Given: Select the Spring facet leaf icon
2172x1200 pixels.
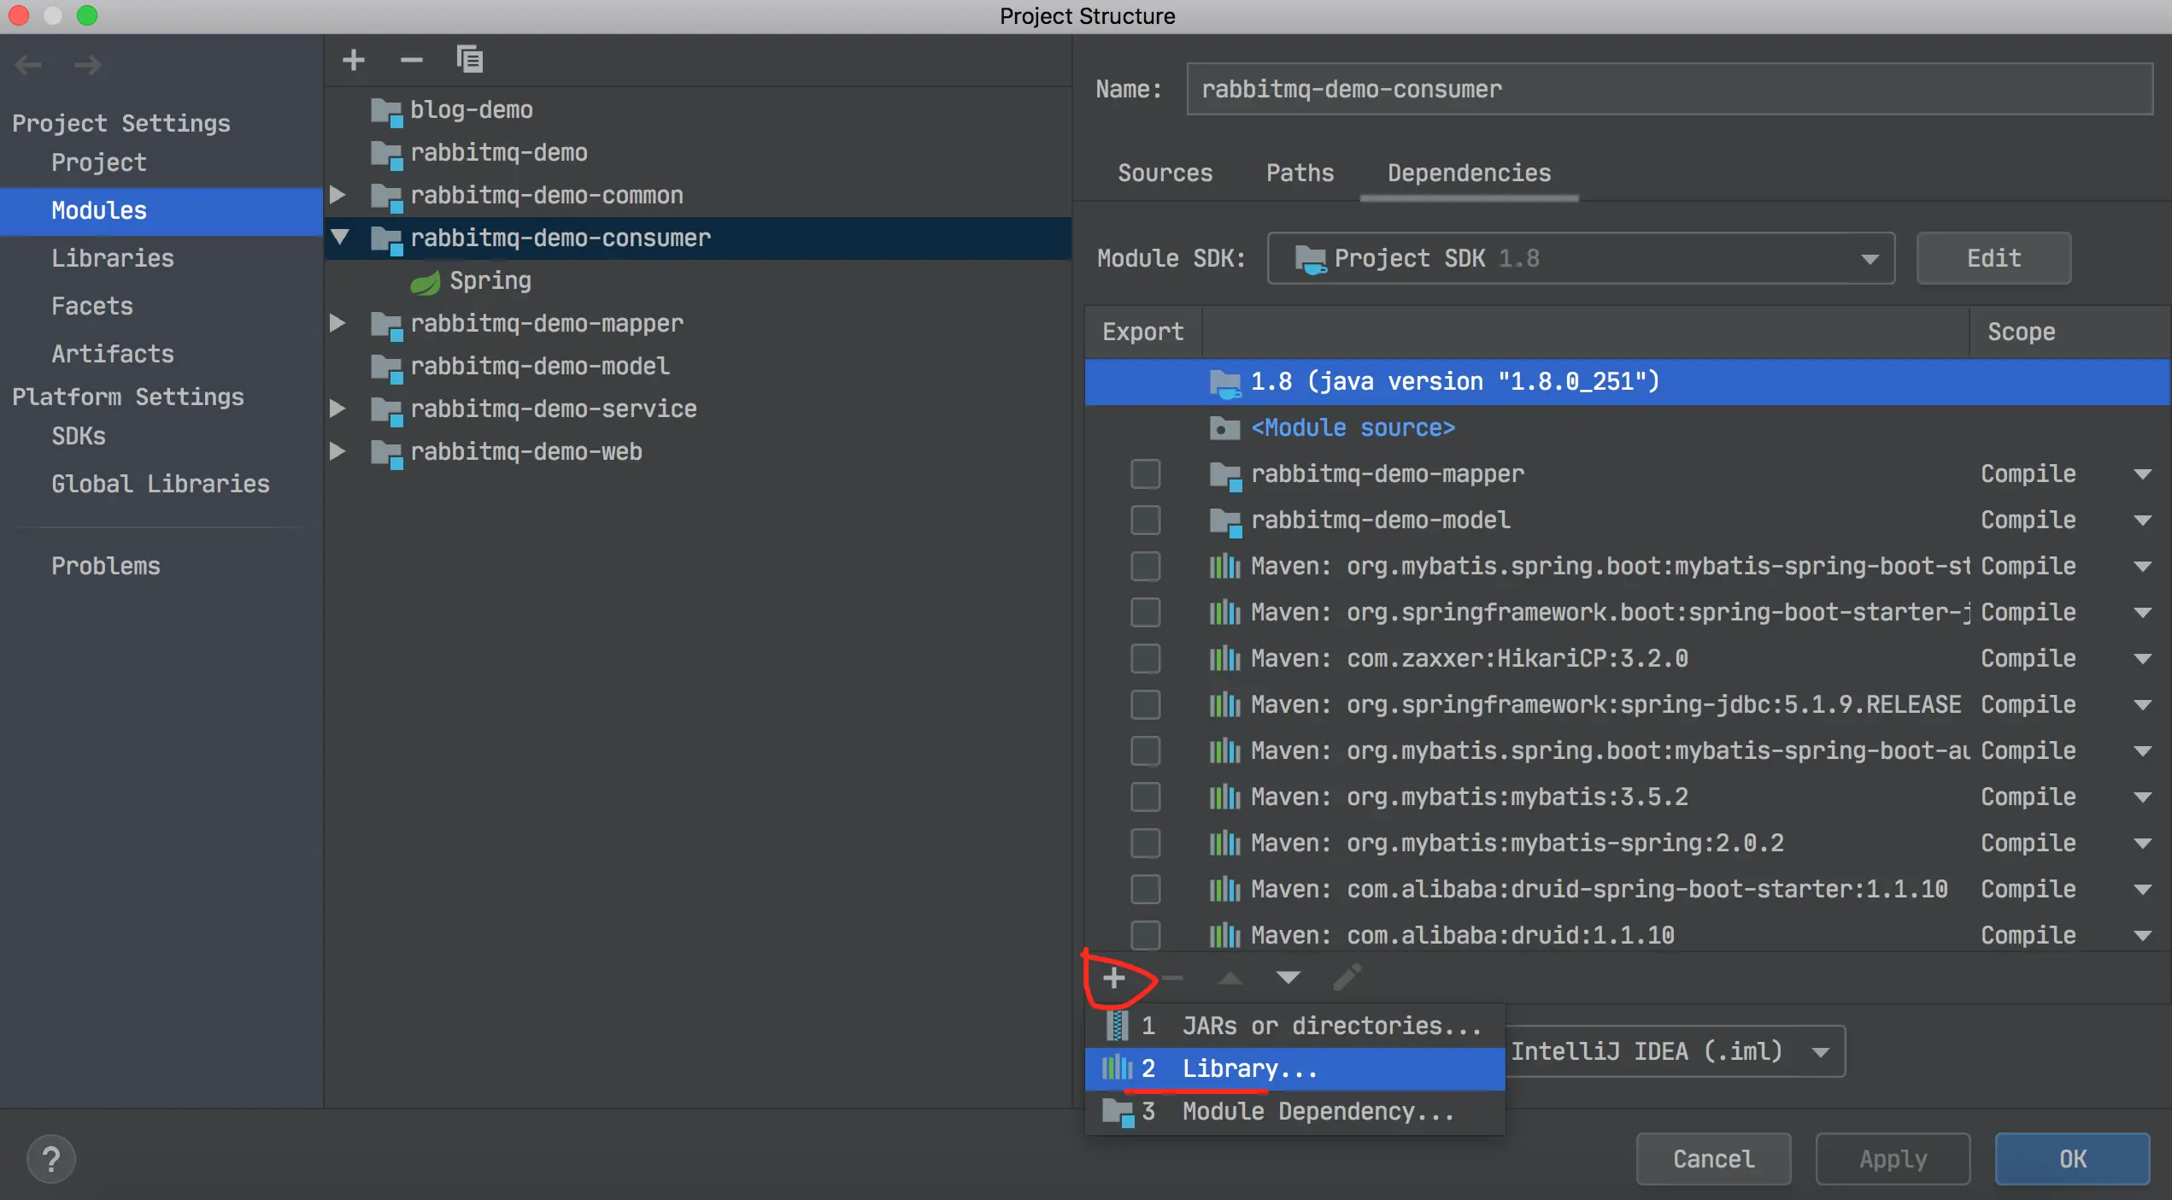Looking at the screenshot, I should pyautogui.click(x=425, y=281).
